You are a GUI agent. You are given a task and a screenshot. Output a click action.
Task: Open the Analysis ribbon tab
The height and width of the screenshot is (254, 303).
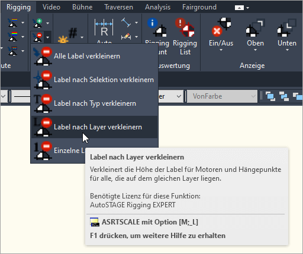pyautogui.click(x=157, y=7)
